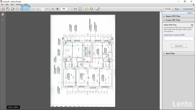The image size is (195, 110).
Task: Click the Sign In link
Action: coord(190,13)
